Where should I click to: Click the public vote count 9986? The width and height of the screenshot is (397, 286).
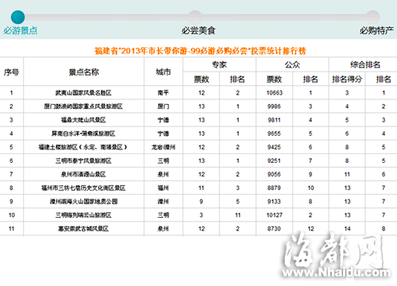(x=274, y=106)
